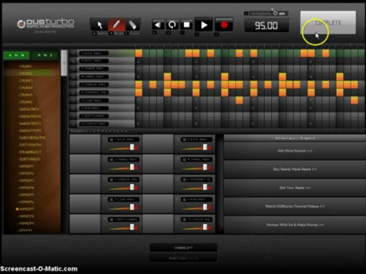Load the CRUNK1 kit
366x274 pixels.
click(x=26, y=66)
